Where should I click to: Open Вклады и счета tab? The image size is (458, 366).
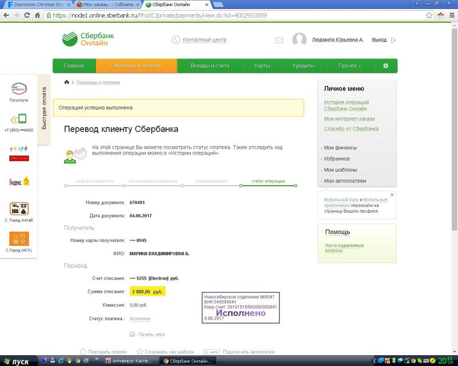tap(210, 66)
